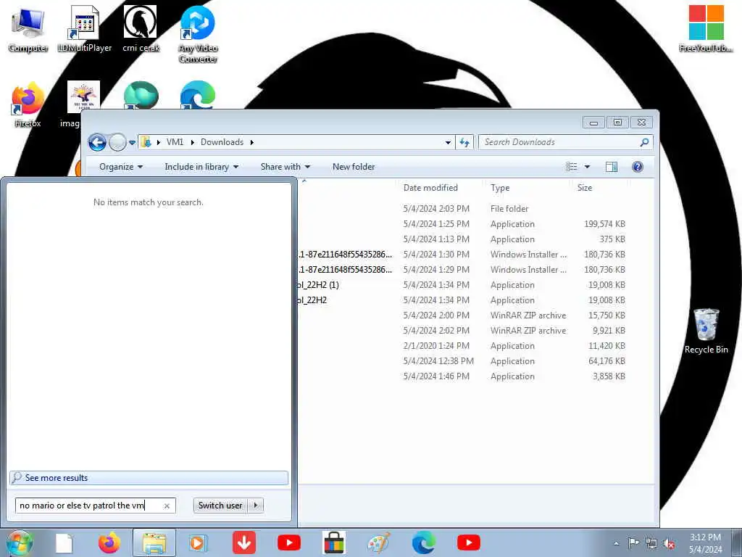Click magnifier in Search Downloads box

point(644,142)
